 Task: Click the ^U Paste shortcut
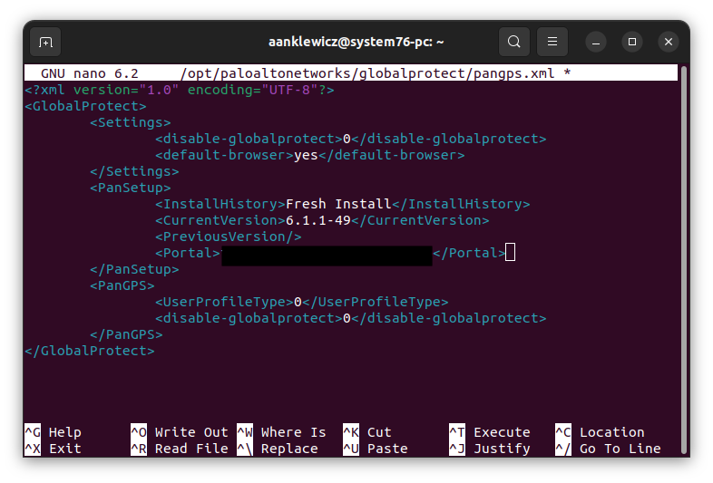[376, 449]
